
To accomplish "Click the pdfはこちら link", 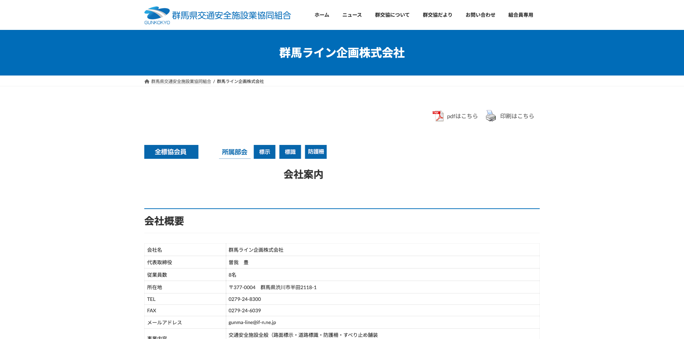I will pyautogui.click(x=462, y=116).
